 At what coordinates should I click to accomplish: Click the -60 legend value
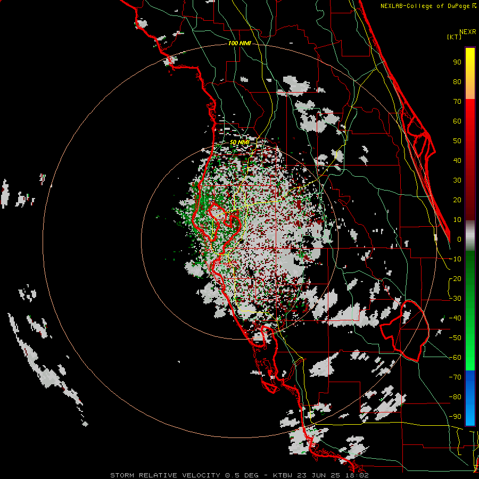[456, 358]
